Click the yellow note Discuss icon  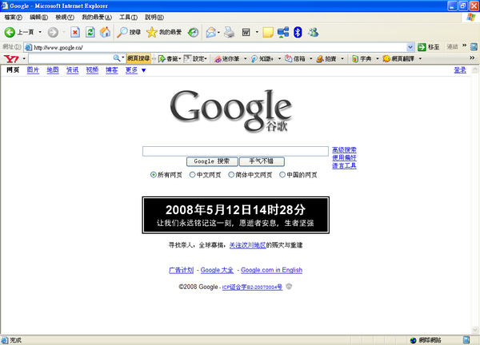pos(268,32)
